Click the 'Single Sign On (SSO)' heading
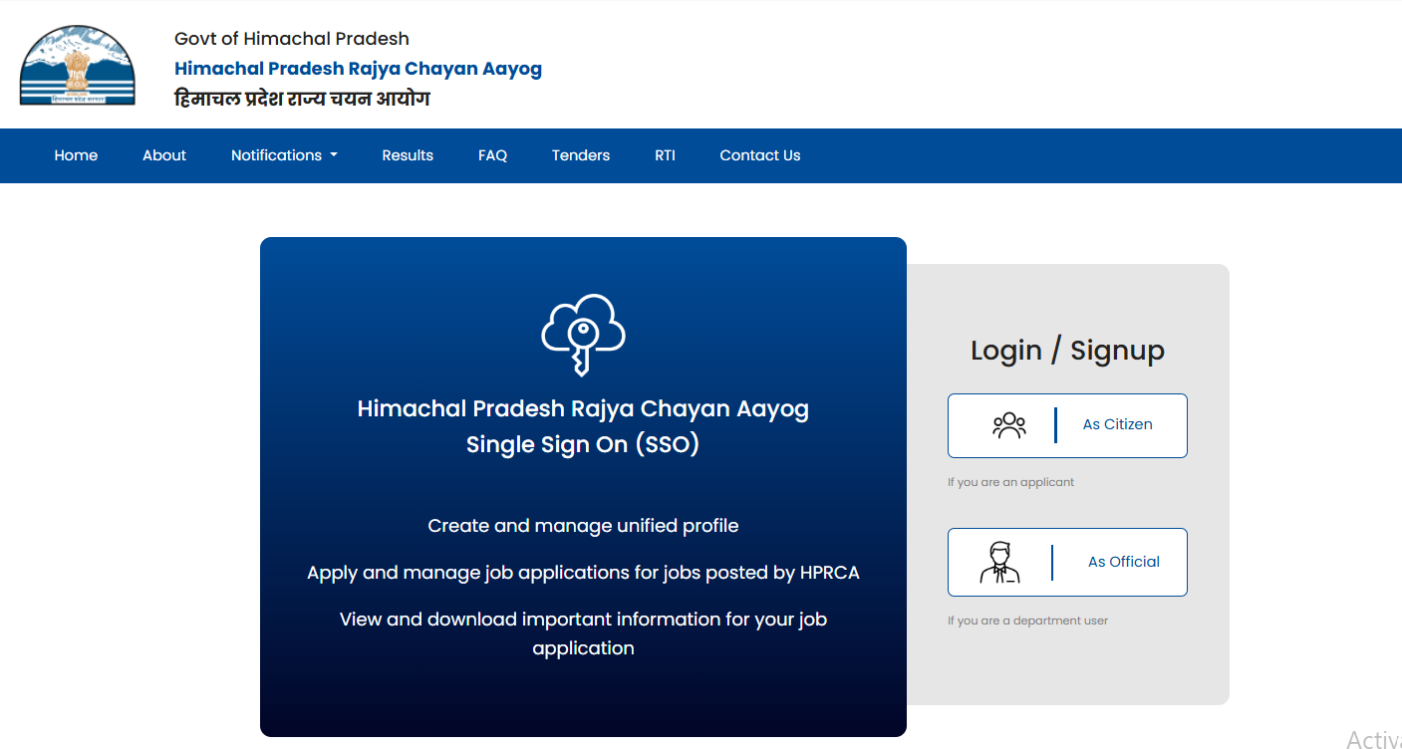The image size is (1402, 749). click(583, 444)
